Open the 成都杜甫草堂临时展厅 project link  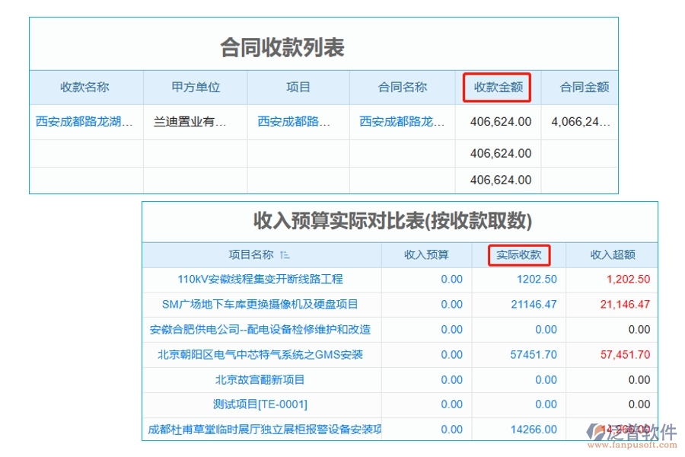coord(263,429)
